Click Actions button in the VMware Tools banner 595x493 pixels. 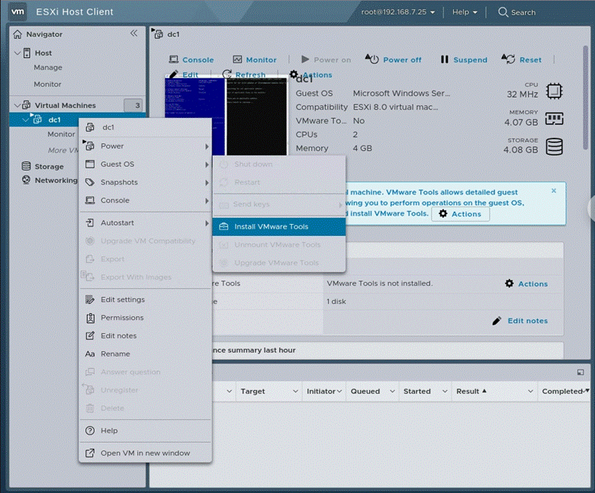(x=460, y=213)
